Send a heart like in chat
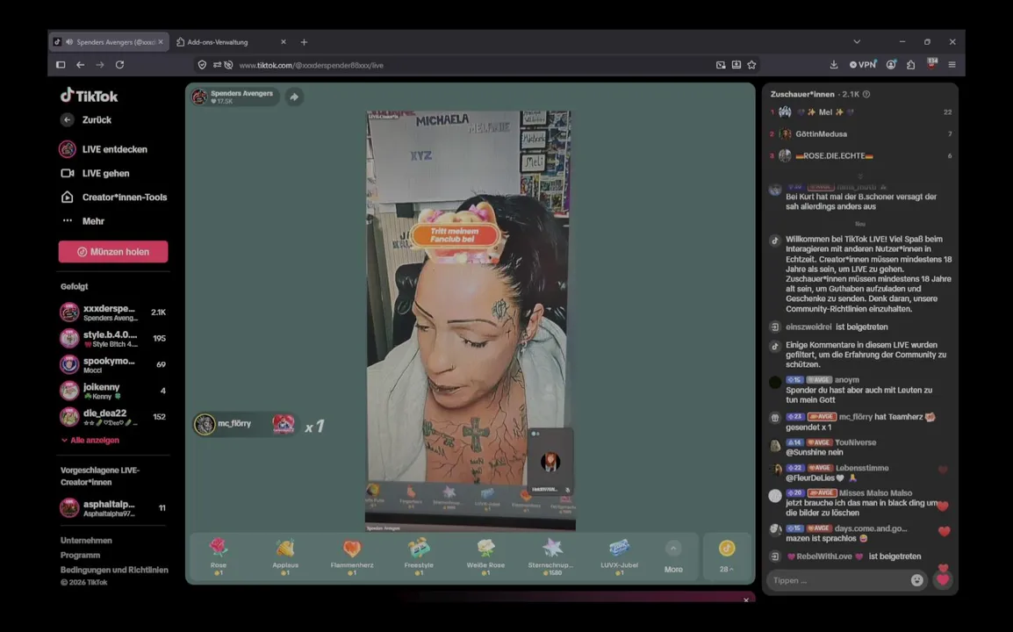The image size is (1013, 632). pyautogui.click(x=943, y=579)
